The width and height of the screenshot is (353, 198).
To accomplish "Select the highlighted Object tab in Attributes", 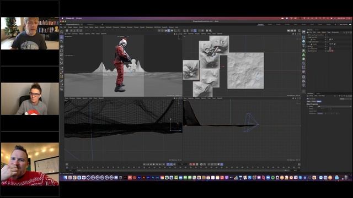I will [x=319, y=101].
